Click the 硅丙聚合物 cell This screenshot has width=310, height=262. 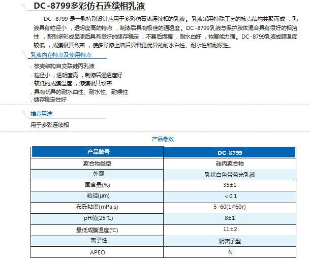pos(230,163)
